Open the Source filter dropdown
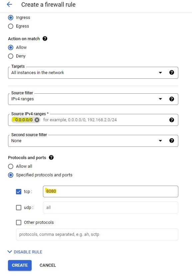Viewport: 192px width, 276px height. pyautogui.click(x=93, y=99)
